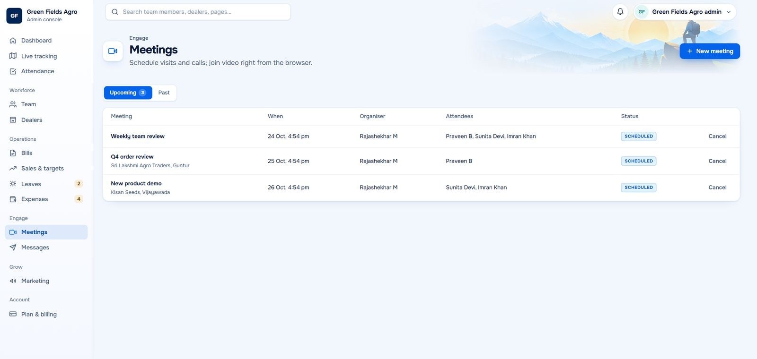Click Kisan Seeds, Vijayawada subtitle
The image size is (757, 359).
[x=140, y=192]
